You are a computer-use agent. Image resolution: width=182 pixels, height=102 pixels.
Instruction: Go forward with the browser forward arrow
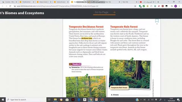point(6,6)
